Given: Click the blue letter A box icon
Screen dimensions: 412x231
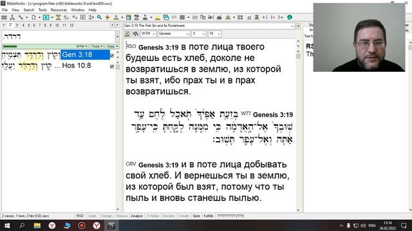Looking at the screenshot, I should tap(46, 17).
